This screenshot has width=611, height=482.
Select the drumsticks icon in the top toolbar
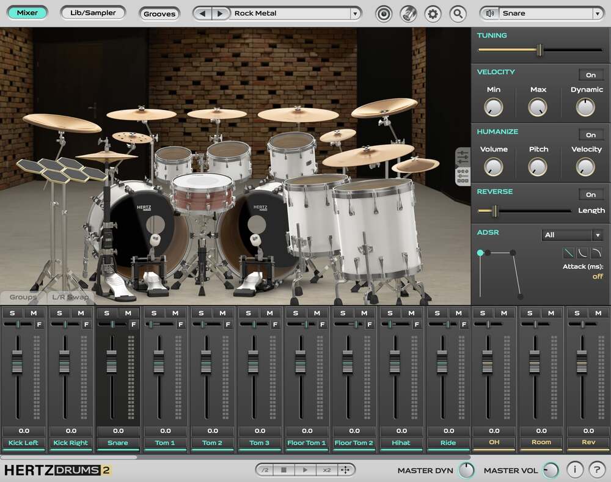408,13
